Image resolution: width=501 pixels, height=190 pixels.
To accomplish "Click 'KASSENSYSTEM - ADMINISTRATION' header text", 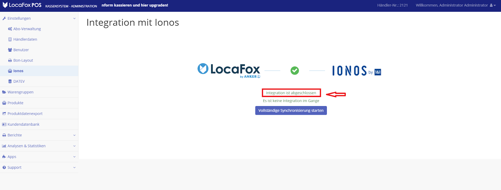I will tap(71, 6).
